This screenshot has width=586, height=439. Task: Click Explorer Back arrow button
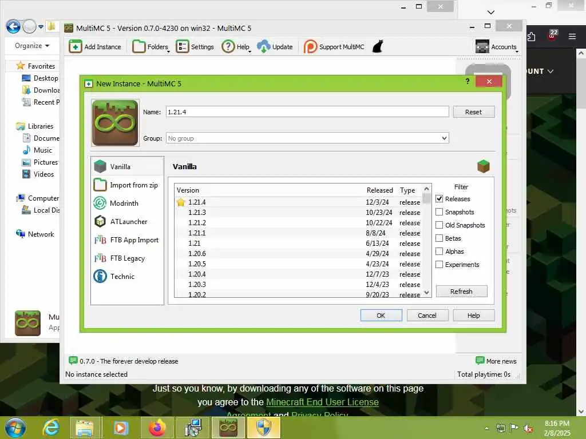point(14,26)
